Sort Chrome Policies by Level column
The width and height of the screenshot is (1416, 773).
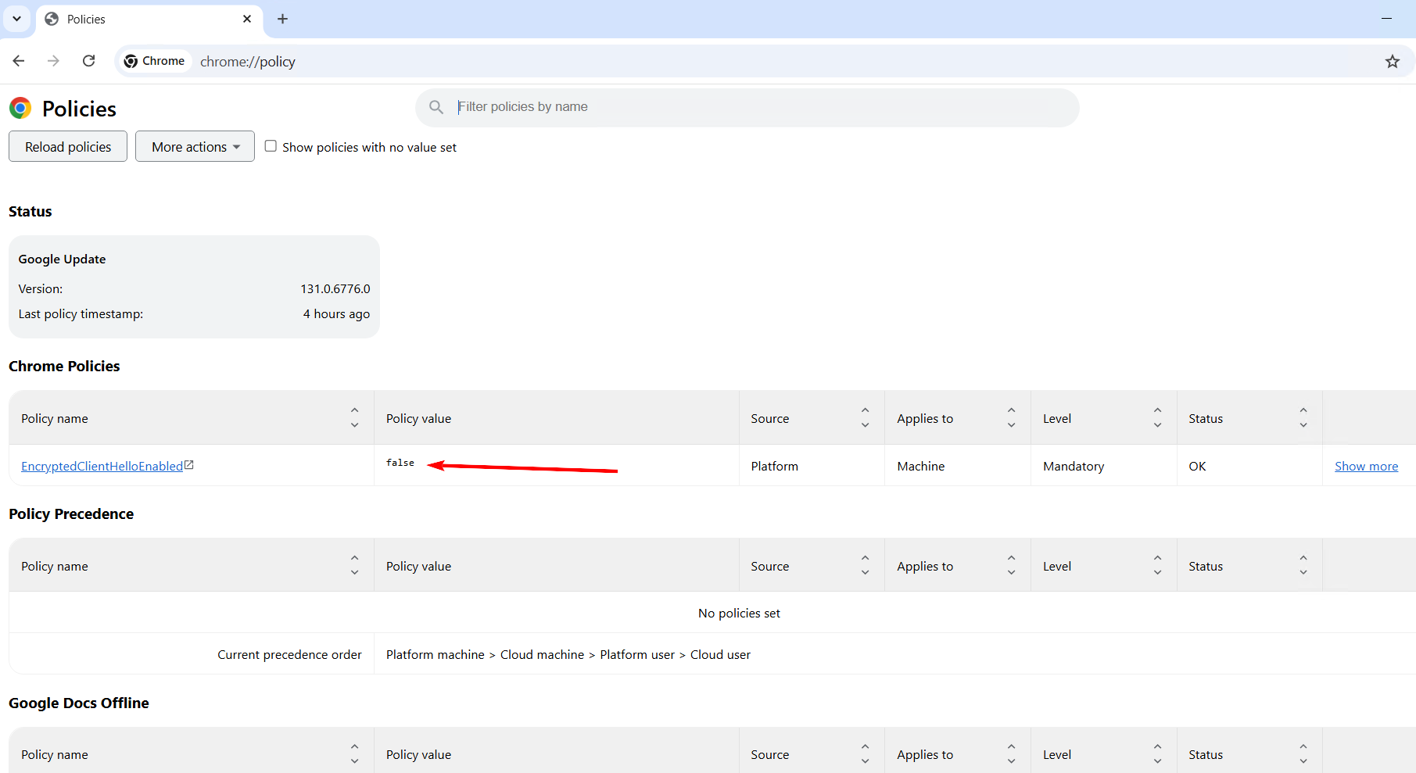click(1157, 418)
